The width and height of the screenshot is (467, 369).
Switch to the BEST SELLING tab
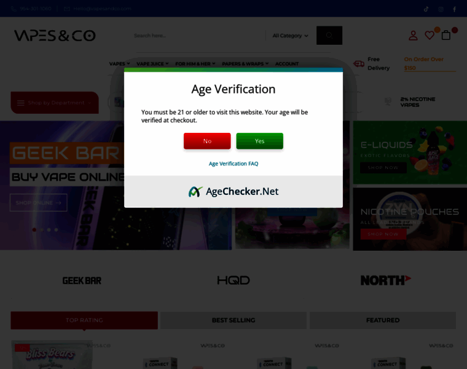(x=233, y=320)
